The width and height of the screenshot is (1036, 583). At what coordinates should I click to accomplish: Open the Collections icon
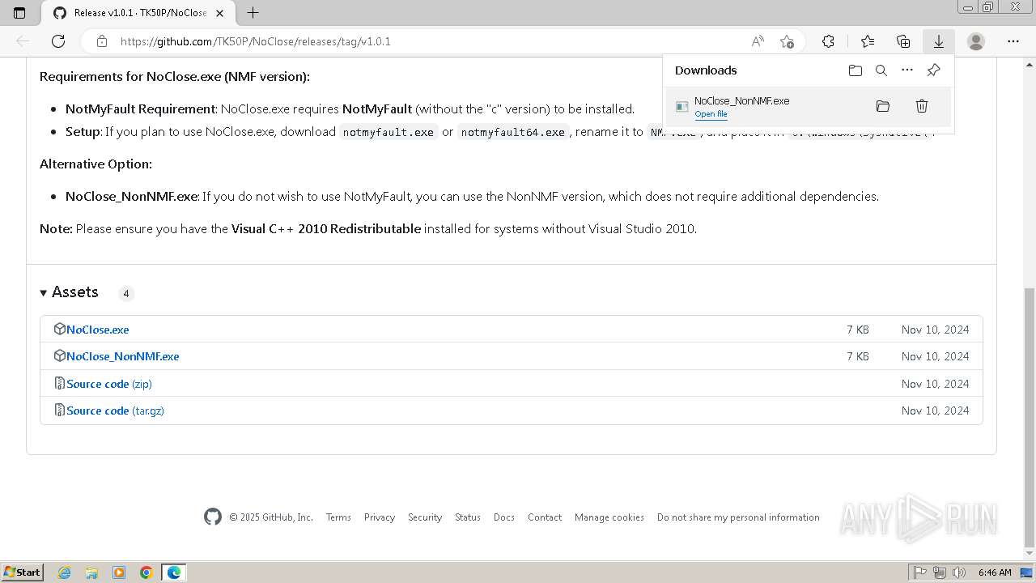(903, 41)
